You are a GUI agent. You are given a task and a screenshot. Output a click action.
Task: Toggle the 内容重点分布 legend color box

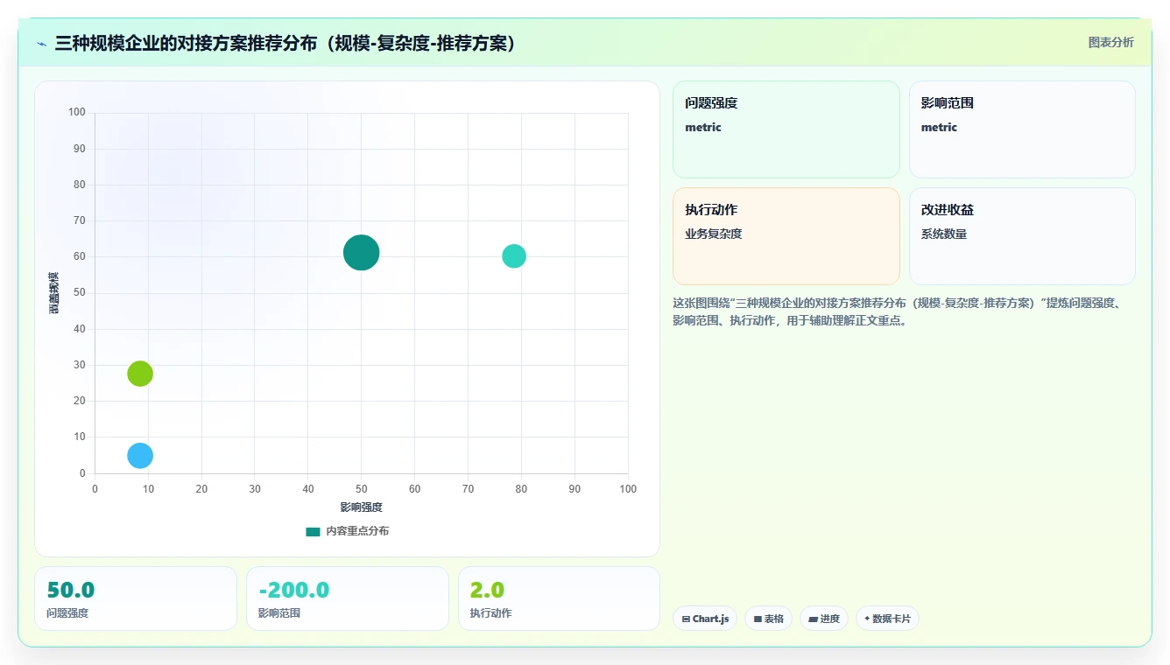[x=313, y=531]
